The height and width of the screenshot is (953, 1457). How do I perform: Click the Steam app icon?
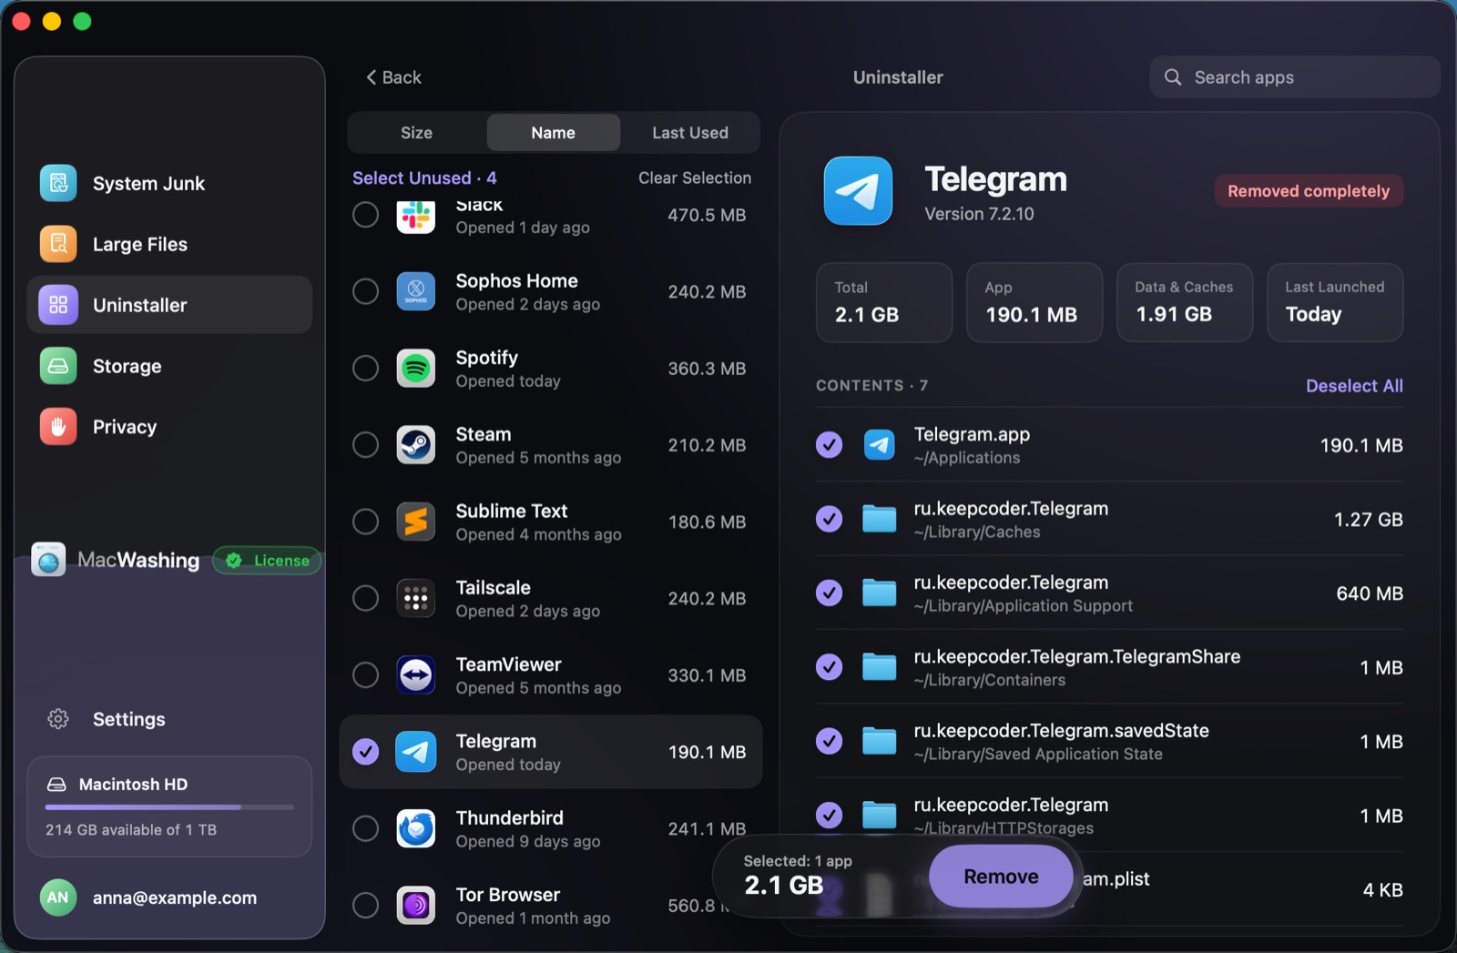click(x=416, y=445)
